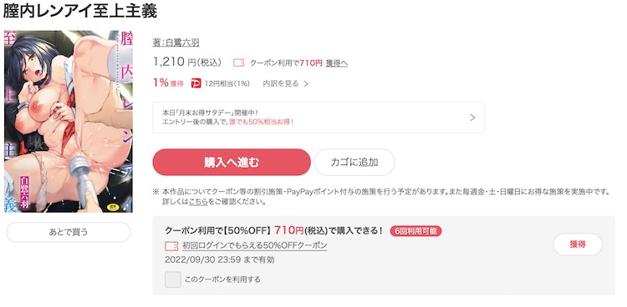
Task: Click the 内訳を見る text
Action: point(281,83)
